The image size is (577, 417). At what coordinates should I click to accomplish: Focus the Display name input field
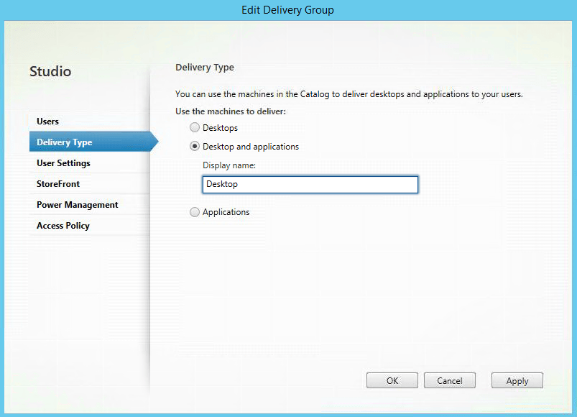310,184
